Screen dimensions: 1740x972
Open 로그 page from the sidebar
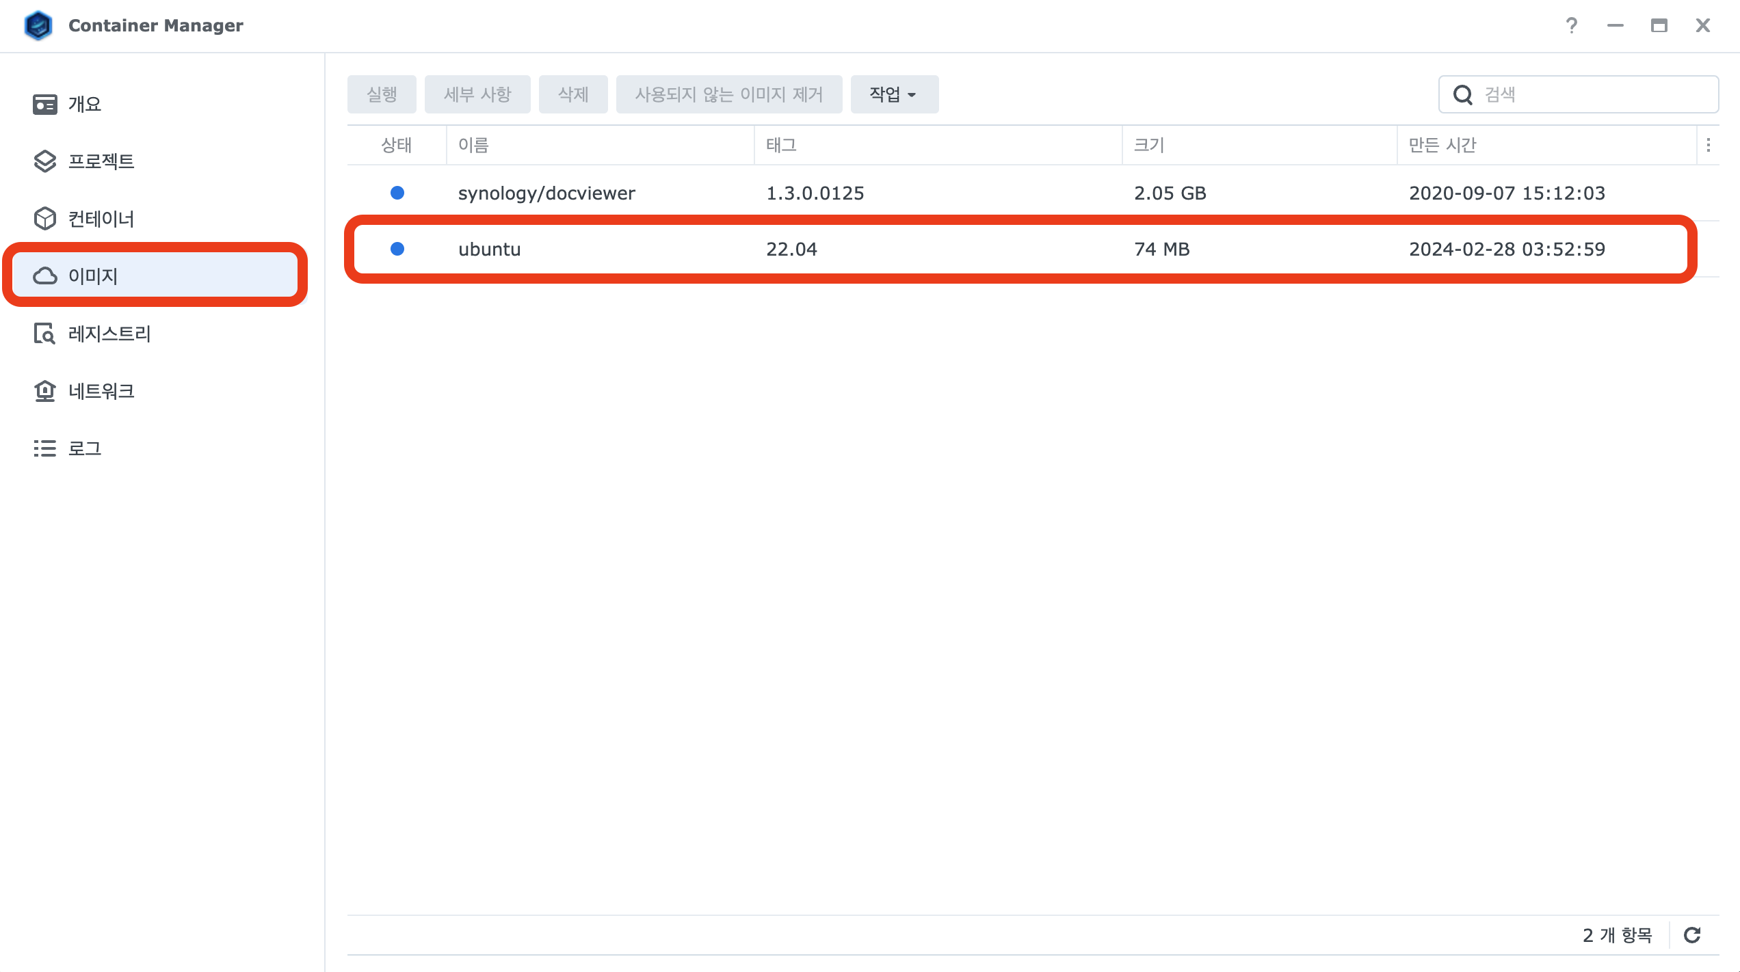85,448
